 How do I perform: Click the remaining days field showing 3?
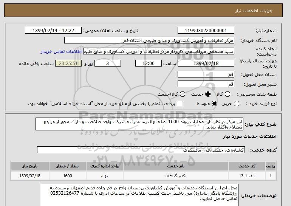click(x=108, y=63)
